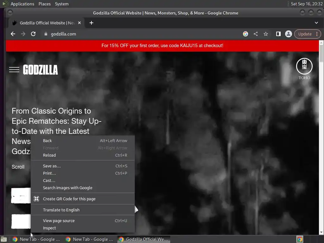Select Search images with Google
The image size is (324, 243).
coord(83,188)
